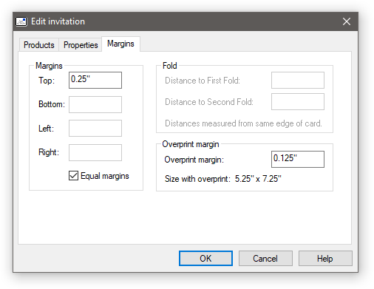Switch to the Products tab
Screen dimensions: 374x289
click(x=39, y=45)
